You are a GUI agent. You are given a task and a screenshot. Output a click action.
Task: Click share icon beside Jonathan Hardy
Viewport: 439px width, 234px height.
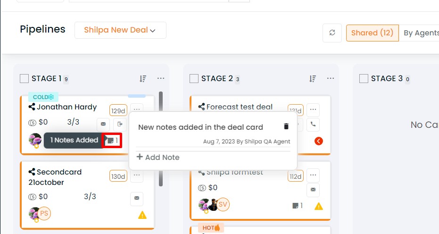(x=32, y=107)
